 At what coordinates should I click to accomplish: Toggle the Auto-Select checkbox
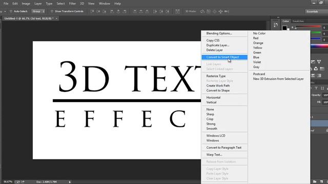tap(11, 11)
